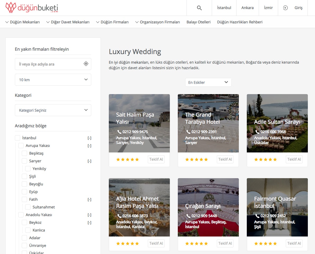
Task: Collapse the Avrupa Yakası tree node
Action: (x=89, y=146)
